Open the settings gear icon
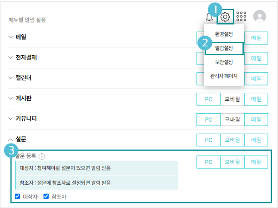 [225, 17]
